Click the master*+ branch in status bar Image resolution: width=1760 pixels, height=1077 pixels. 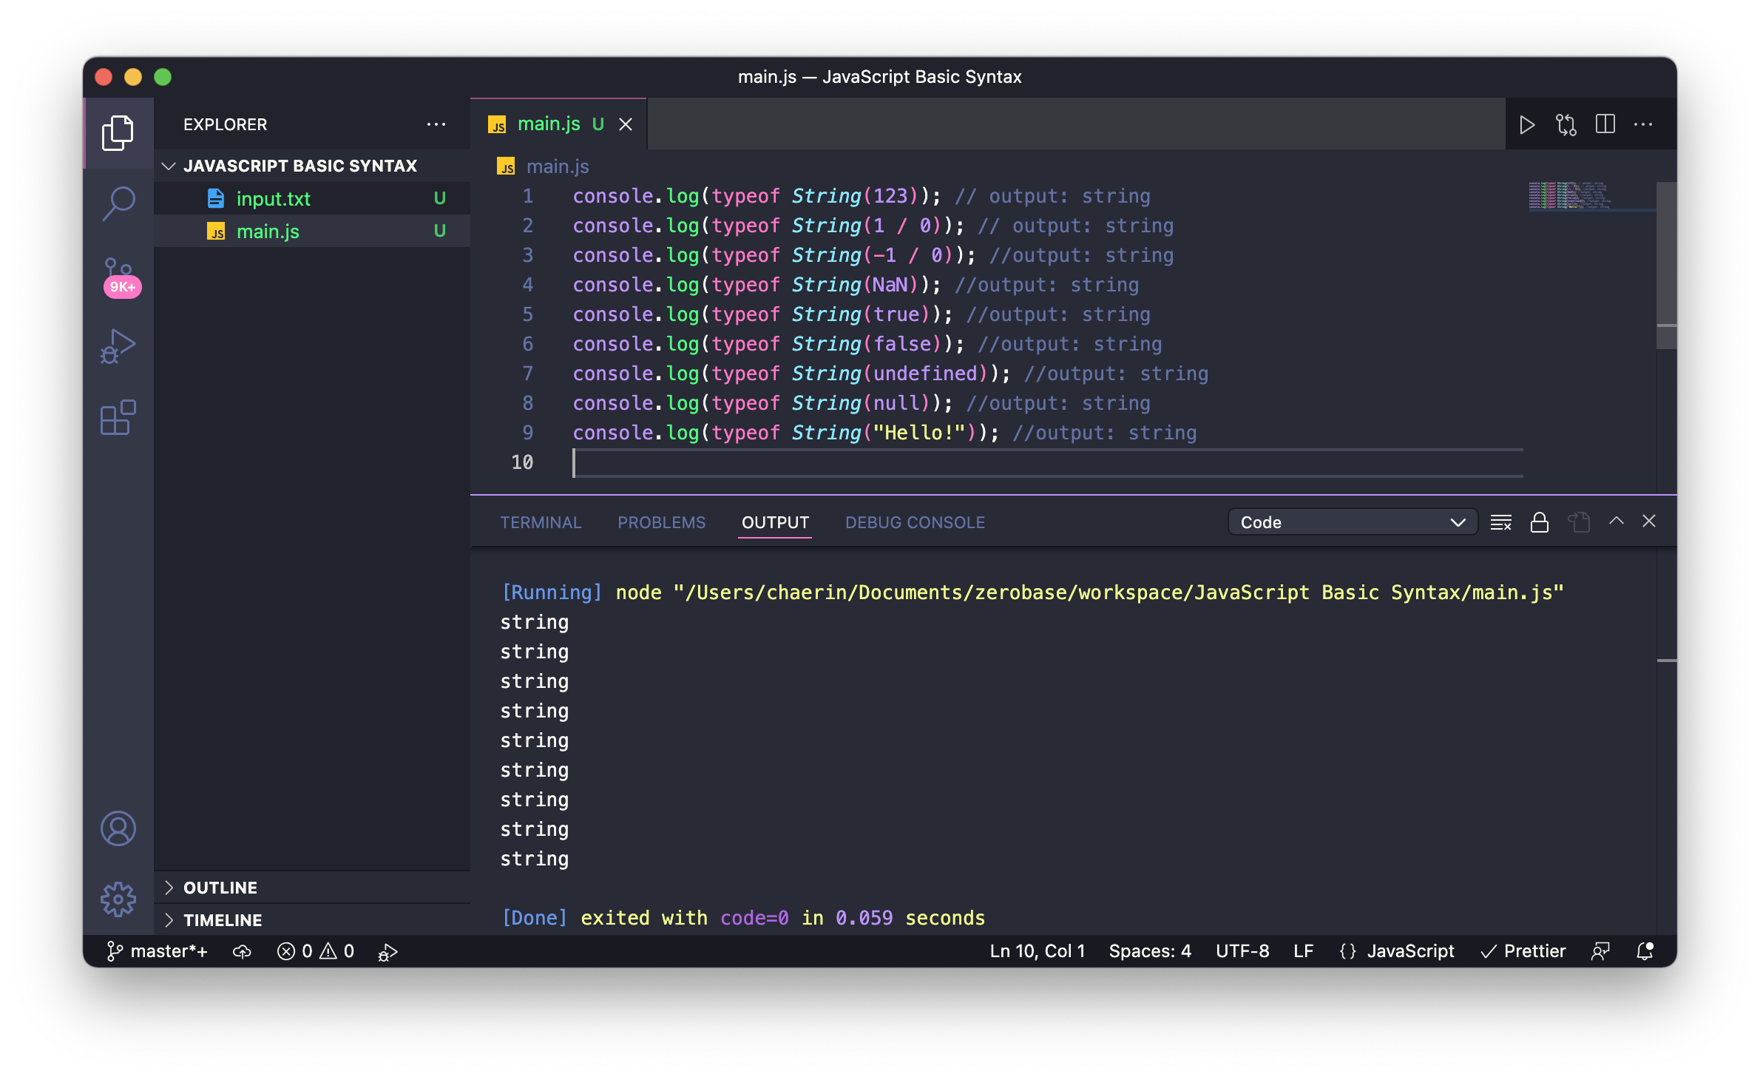[x=157, y=951]
